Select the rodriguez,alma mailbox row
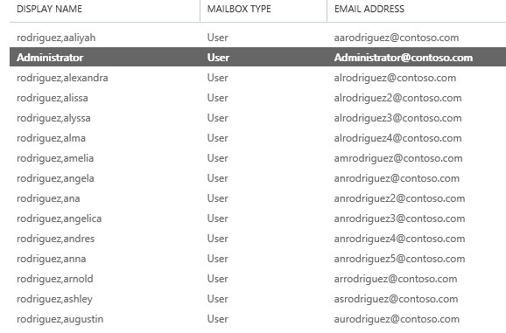The width and height of the screenshot is (506, 333). (258, 138)
